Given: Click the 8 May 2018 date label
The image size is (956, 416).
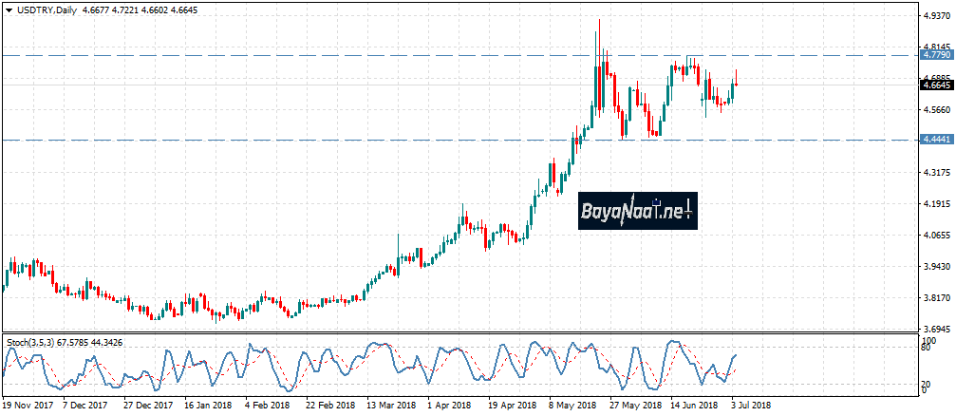Looking at the screenshot, I should tap(572, 404).
